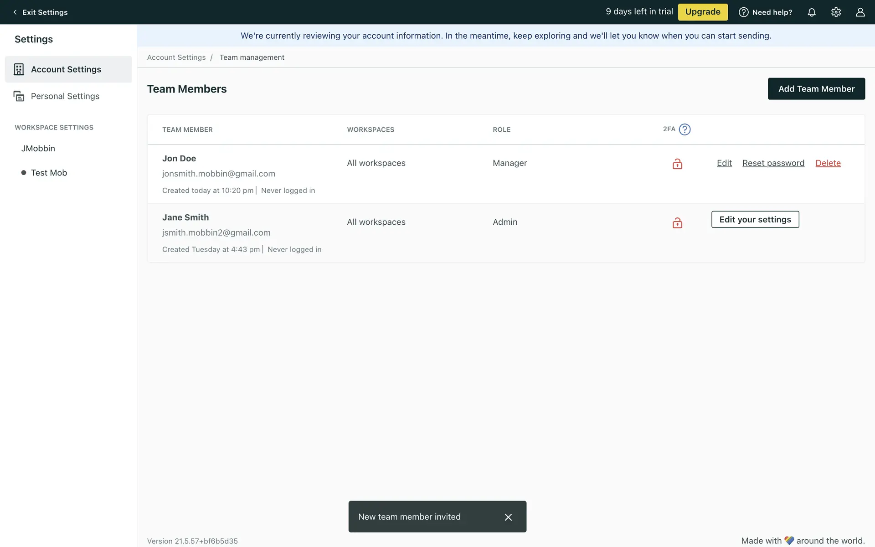
Task: Dismiss the 'New team member invited' toast
Action: click(x=508, y=517)
